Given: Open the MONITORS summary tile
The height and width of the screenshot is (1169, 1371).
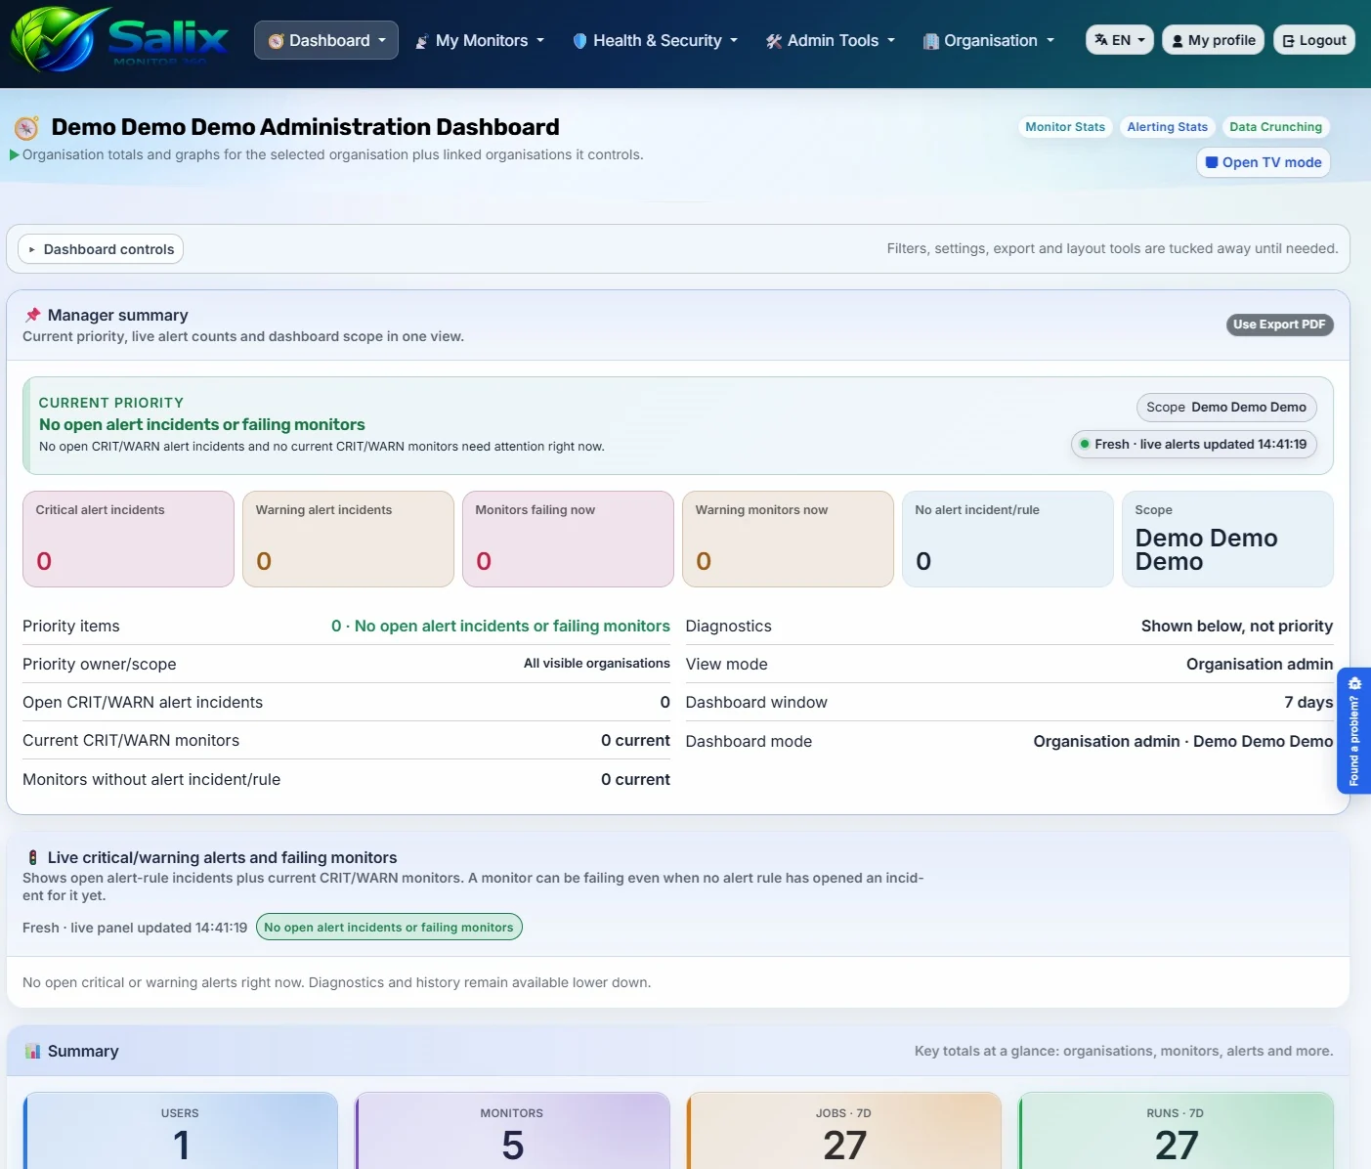Looking at the screenshot, I should coord(512,1131).
